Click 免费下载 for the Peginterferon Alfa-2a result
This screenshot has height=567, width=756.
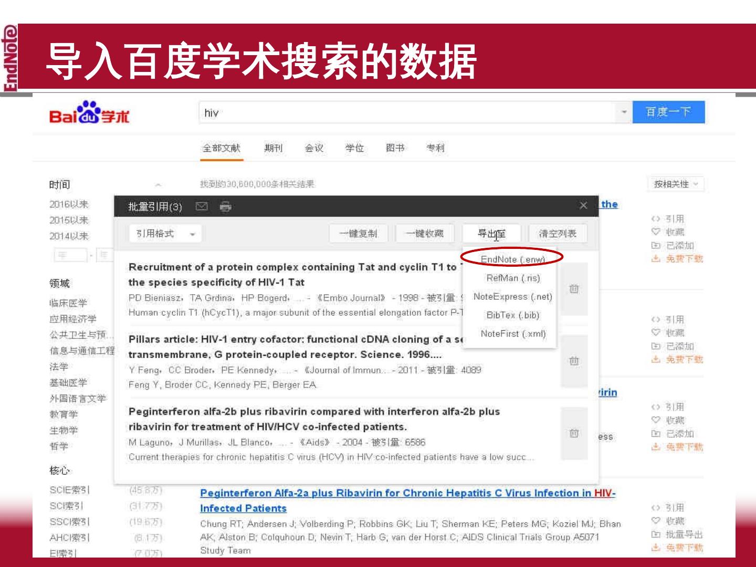[677, 548]
